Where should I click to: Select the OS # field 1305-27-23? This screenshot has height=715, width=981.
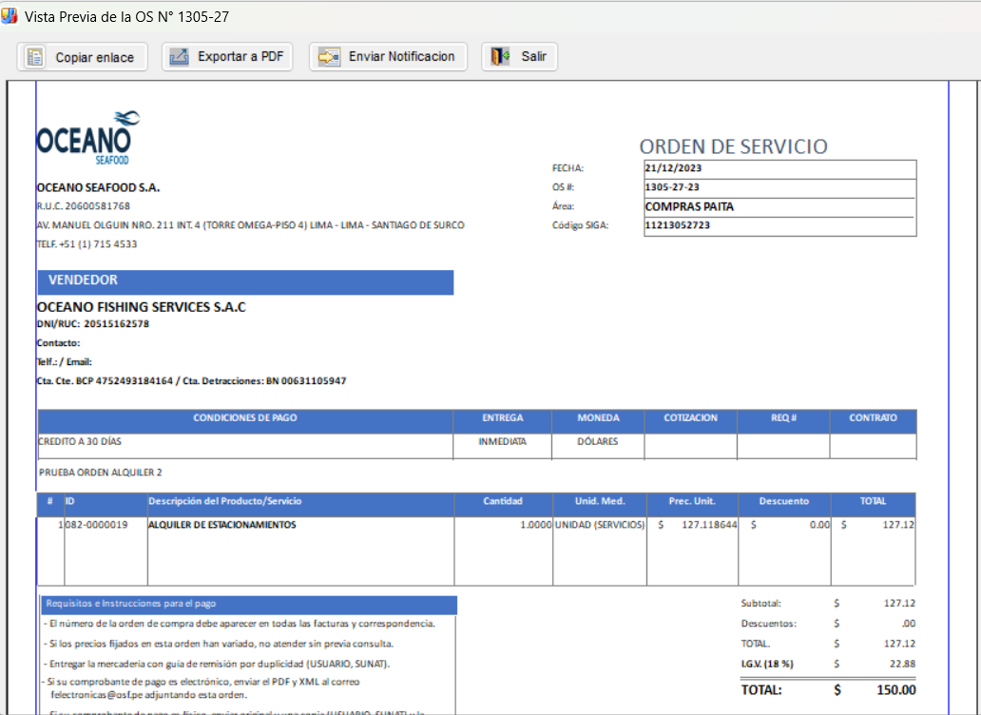pyautogui.click(x=779, y=187)
